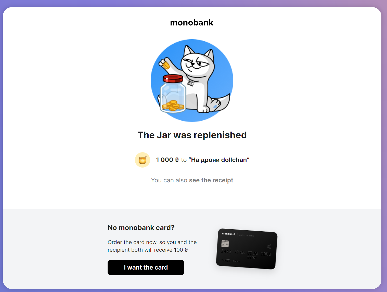Click the jar name "На дрони dollchan"
Image resolution: width=387 pixels, height=292 pixels.
point(219,160)
